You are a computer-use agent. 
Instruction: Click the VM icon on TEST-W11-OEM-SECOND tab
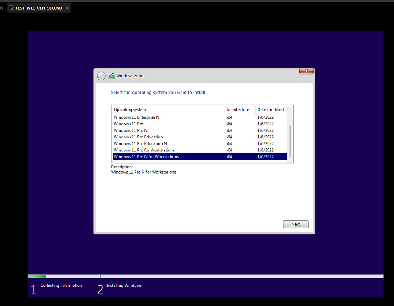tap(11, 8)
